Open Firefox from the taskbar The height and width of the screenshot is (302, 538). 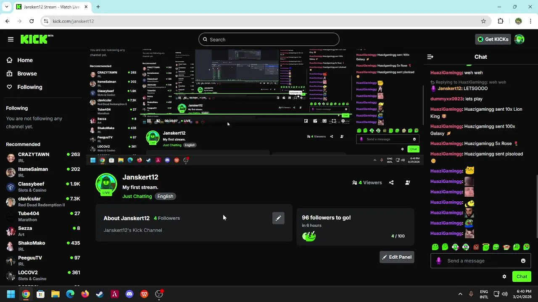point(85,294)
